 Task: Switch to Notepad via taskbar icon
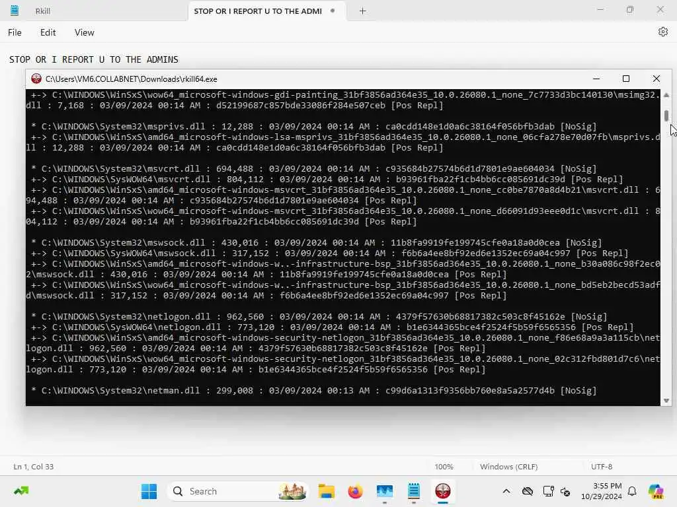(414, 491)
